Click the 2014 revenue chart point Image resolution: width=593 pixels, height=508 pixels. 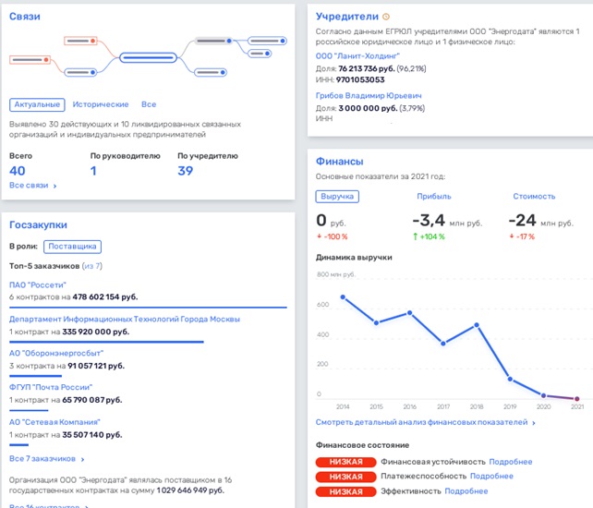[x=343, y=297]
